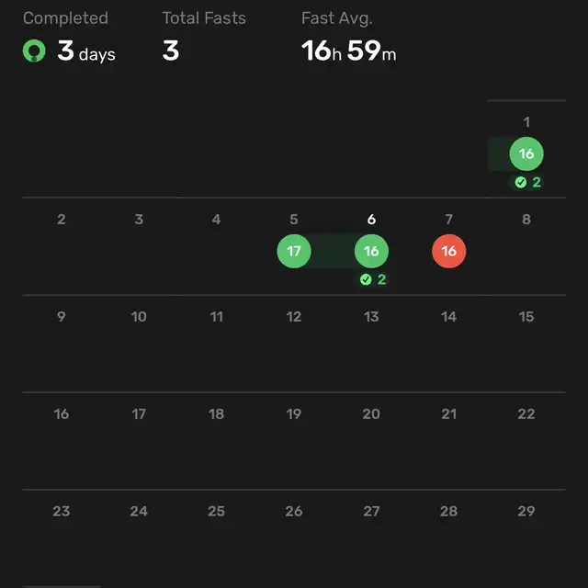Open the green 16-hour fast on day 6
Viewport: 588px width, 588px height.
click(371, 251)
